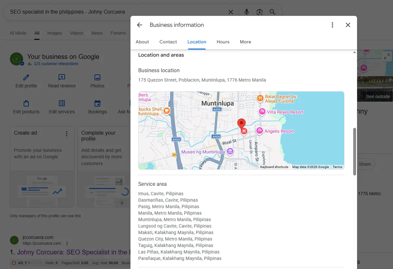
Task: Click the Service area heading
Action: pyautogui.click(x=152, y=184)
